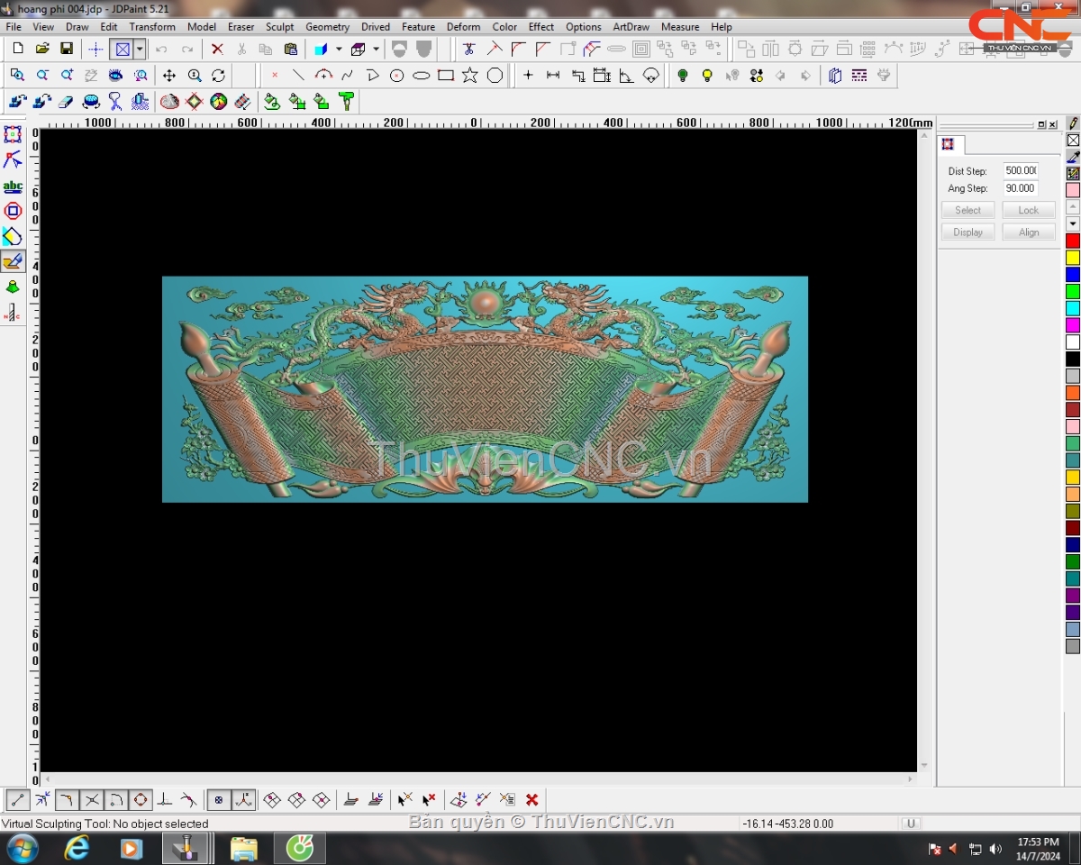The width and height of the screenshot is (1081, 865).
Task: Click the eye view icon in zoom toolbar
Action: [115, 76]
